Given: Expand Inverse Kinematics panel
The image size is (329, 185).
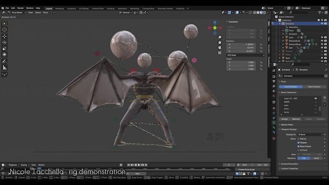Looking at the screenshot, I should 289,164.
